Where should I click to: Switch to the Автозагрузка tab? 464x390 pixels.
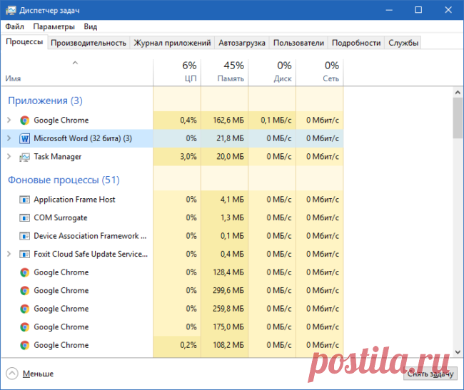pyautogui.click(x=242, y=43)
